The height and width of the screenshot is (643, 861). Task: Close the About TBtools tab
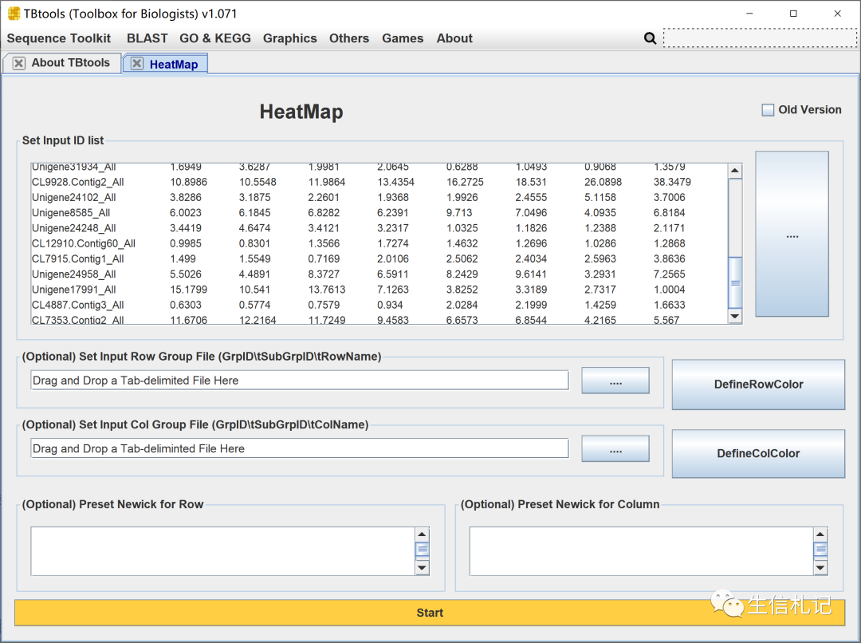tap(18, 63)
